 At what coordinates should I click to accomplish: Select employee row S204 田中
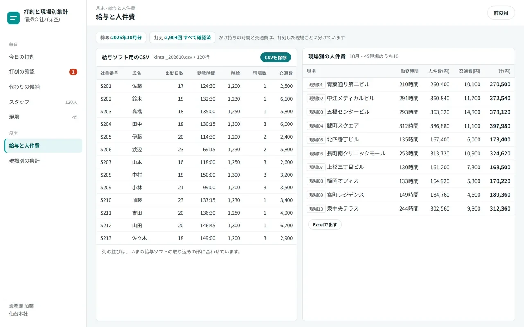click(x=196, y=124)
